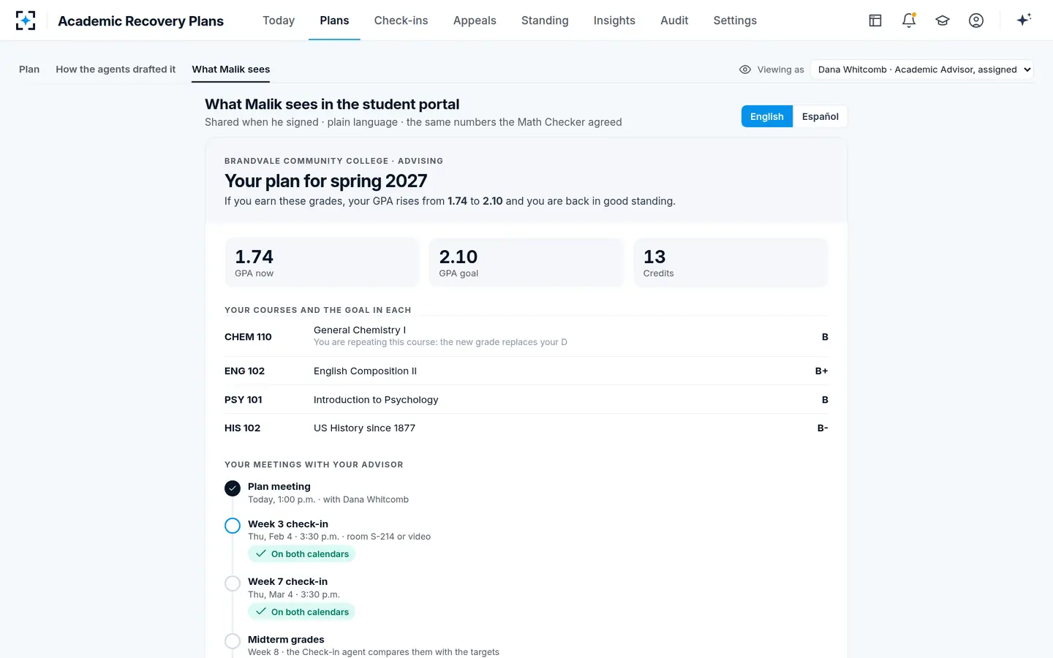This screenshot has height=658, width=1053.
Task: Open the Plan sub-tab
Action: click(x=29, y=69)
